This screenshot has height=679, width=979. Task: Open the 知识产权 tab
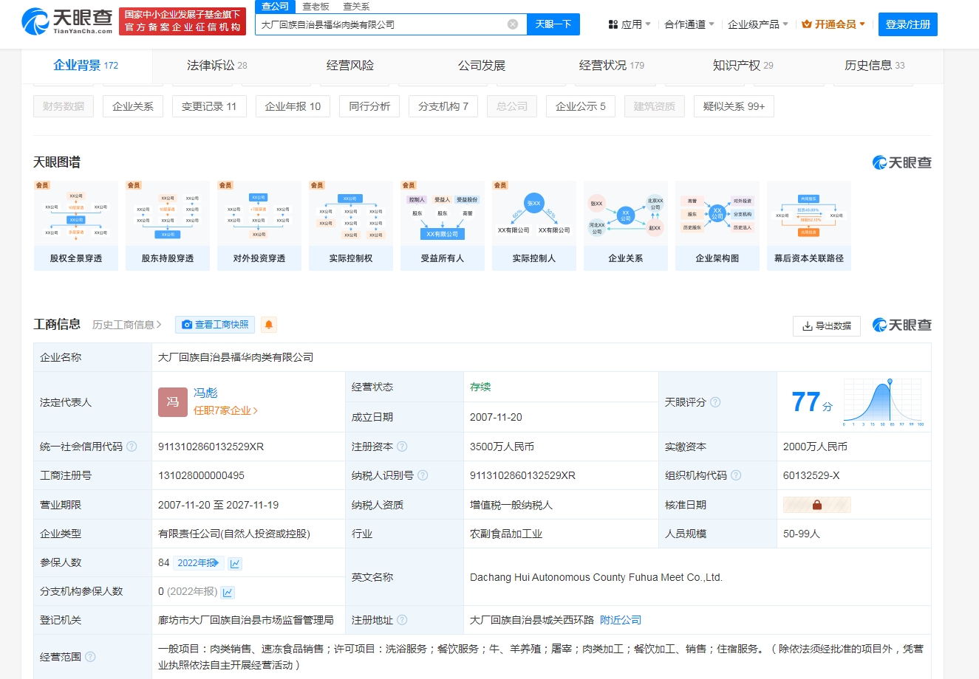point(743,66)
